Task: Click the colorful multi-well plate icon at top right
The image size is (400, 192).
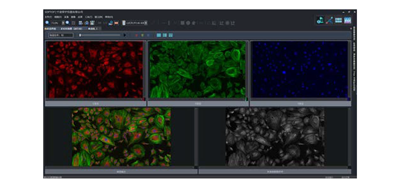Action: click(347, 20)
